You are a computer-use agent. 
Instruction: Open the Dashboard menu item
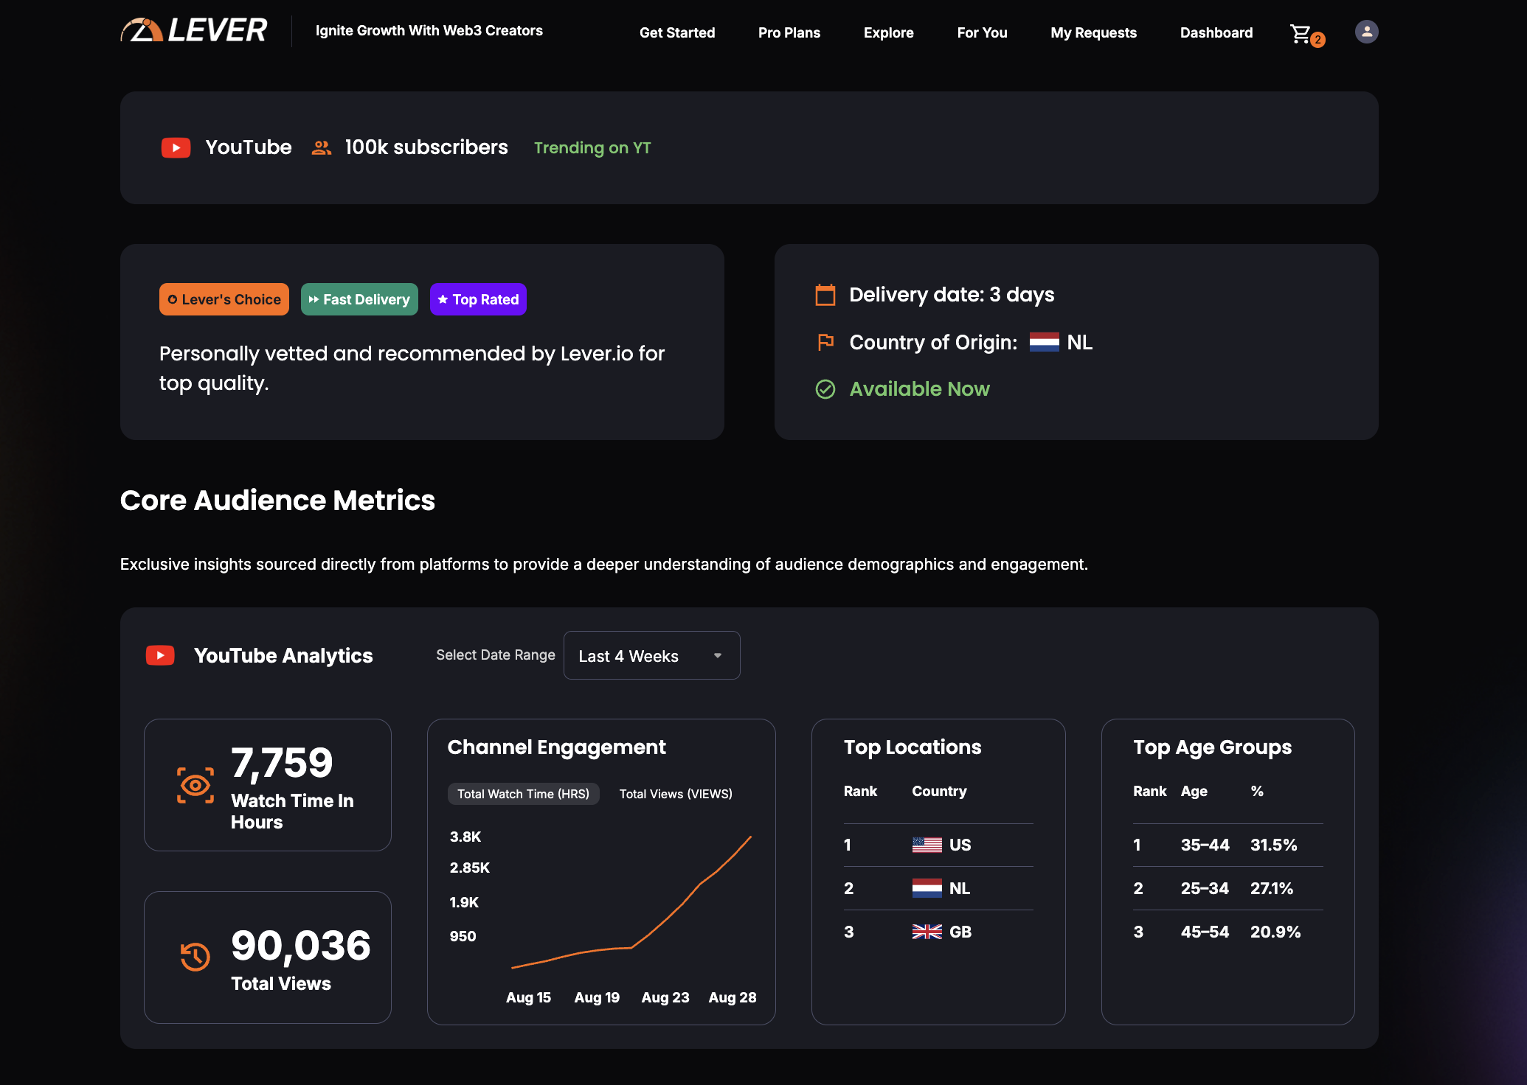point(1216,32)
